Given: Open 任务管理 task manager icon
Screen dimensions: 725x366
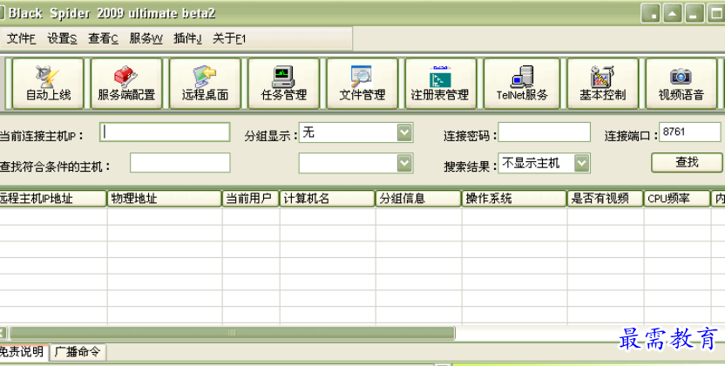Looking at the screenshot, I should click(283, 84).
